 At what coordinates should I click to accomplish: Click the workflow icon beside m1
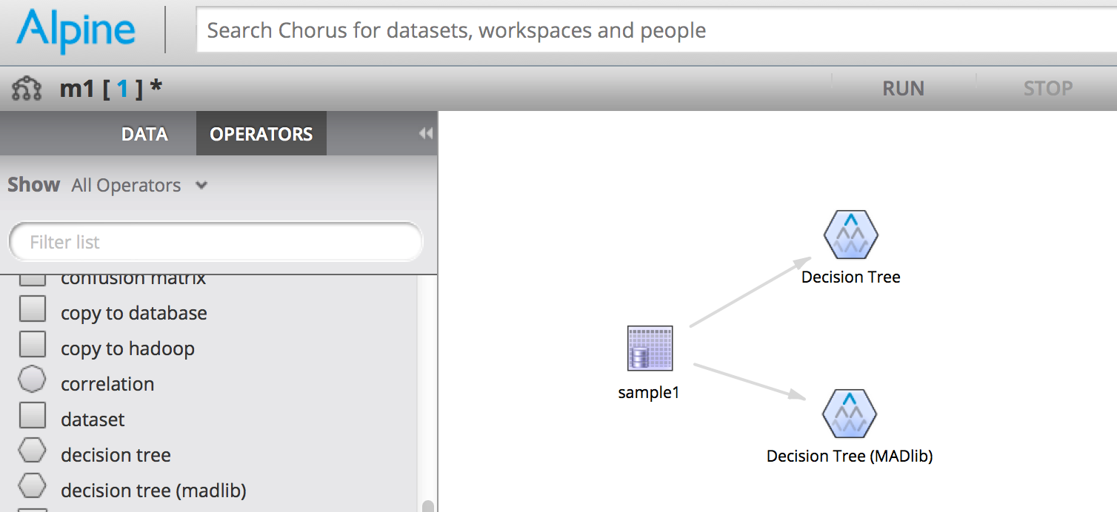click(x=27, y=90)
